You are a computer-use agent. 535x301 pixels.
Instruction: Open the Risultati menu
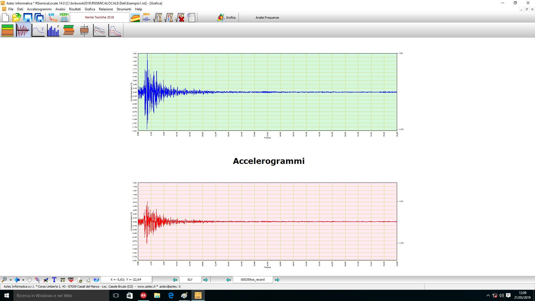(75, 9)
